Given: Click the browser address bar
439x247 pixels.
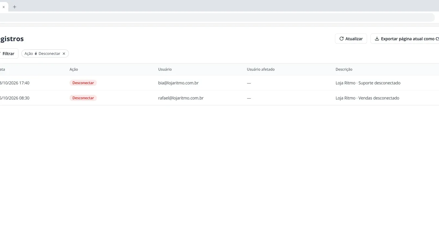Looking at the screenshot, I should coord(217,17).
